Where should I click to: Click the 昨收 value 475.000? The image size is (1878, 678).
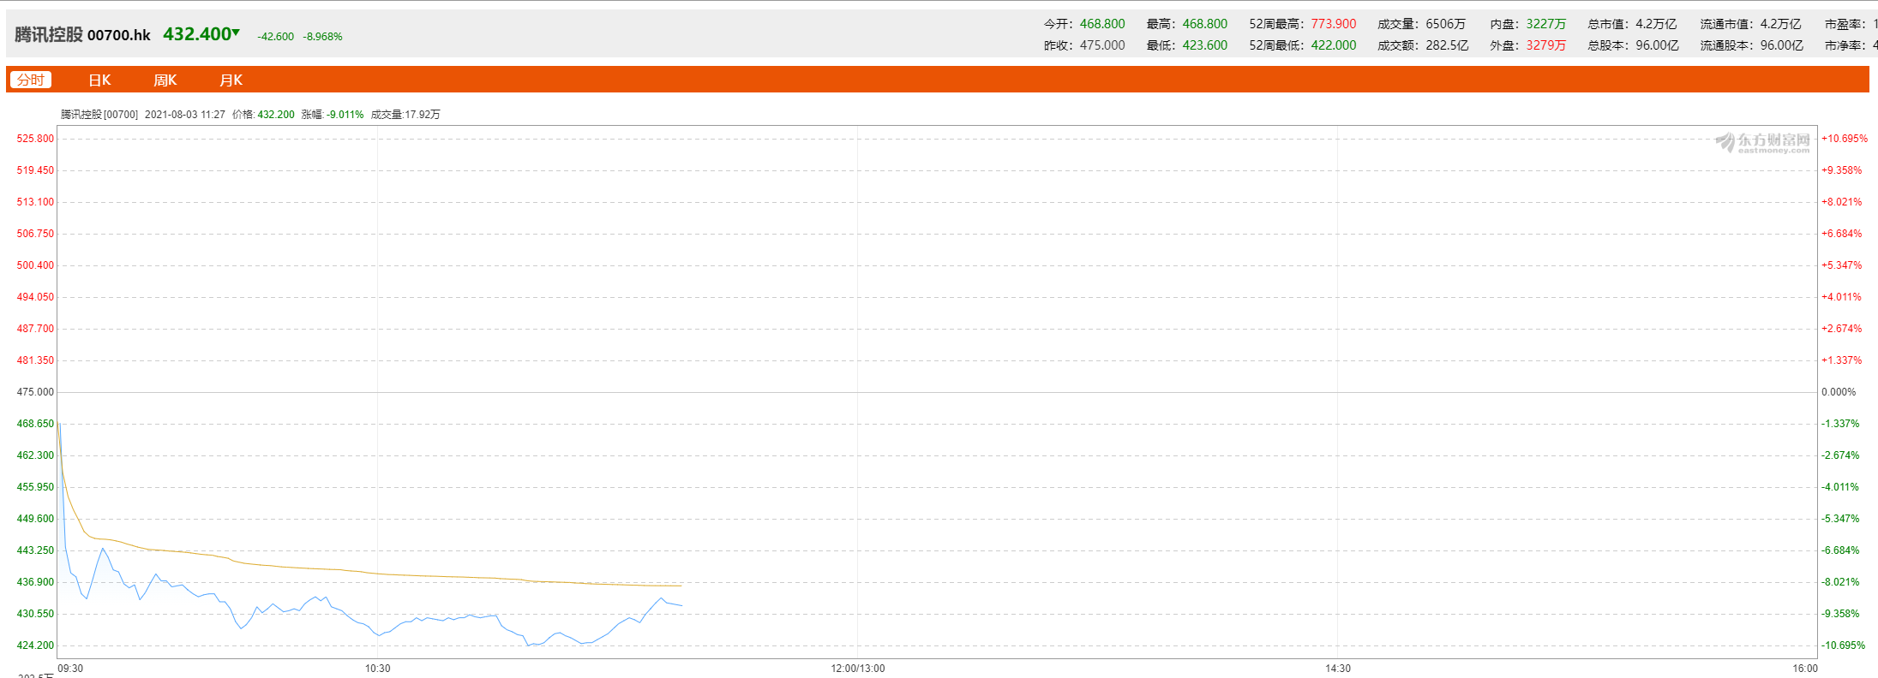pyautogui.click(x=1102, y=45)
